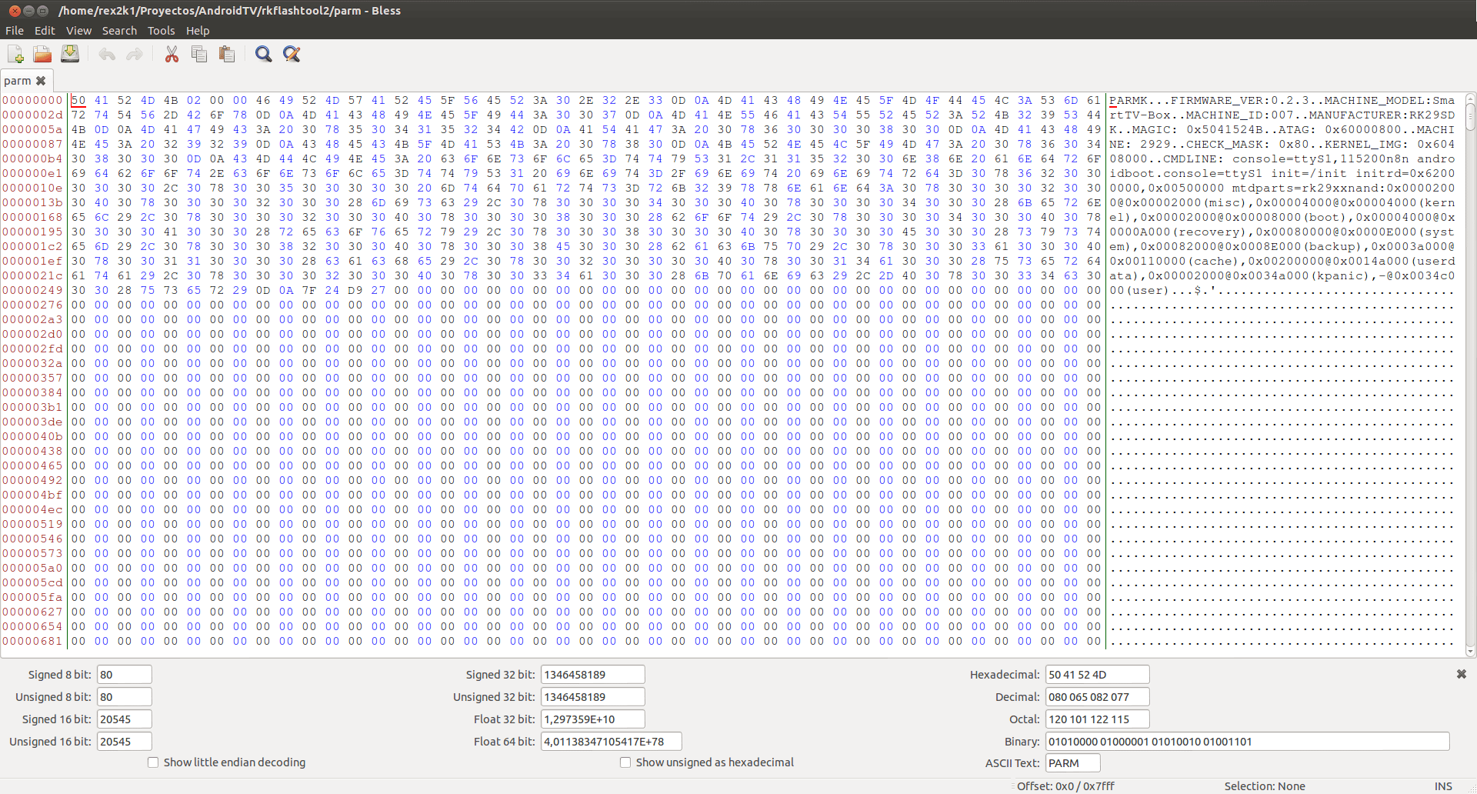Click the Octal value field
1477x794 pixels.
(x=1098, y=719)
